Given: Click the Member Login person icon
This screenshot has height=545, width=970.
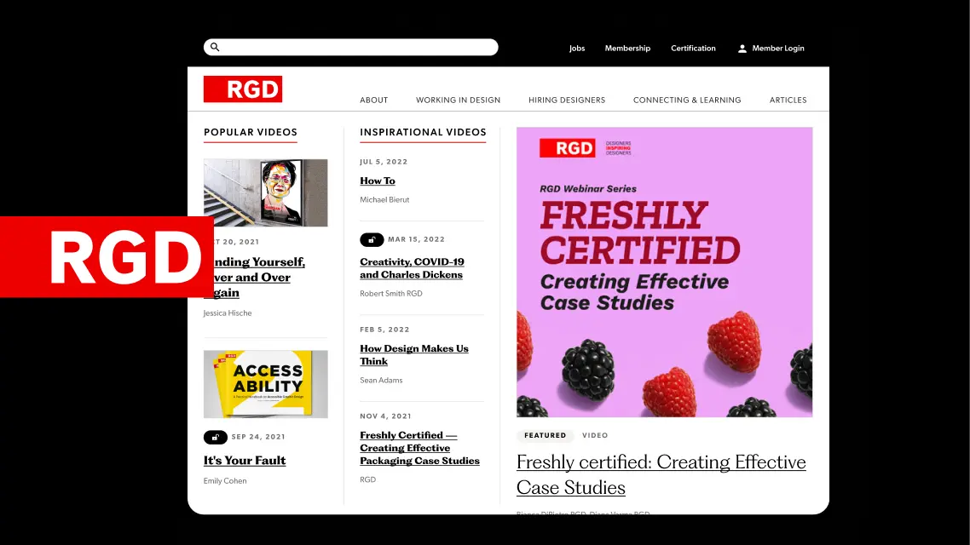Looking at the screenshot, I should [x=742, y=48].
